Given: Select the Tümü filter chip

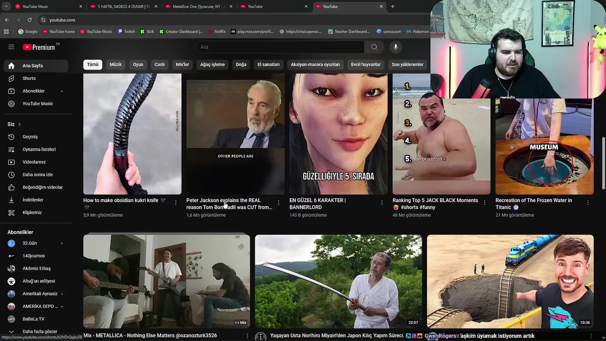Looking at the screenshot, I should [93, 64].
